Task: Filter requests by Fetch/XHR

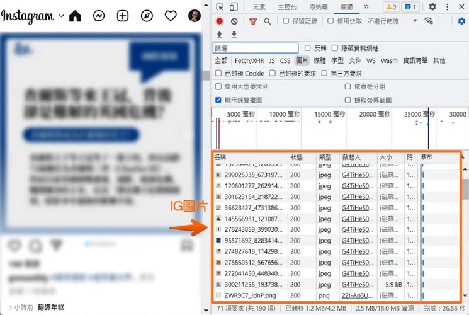Action: pos(249,60)
